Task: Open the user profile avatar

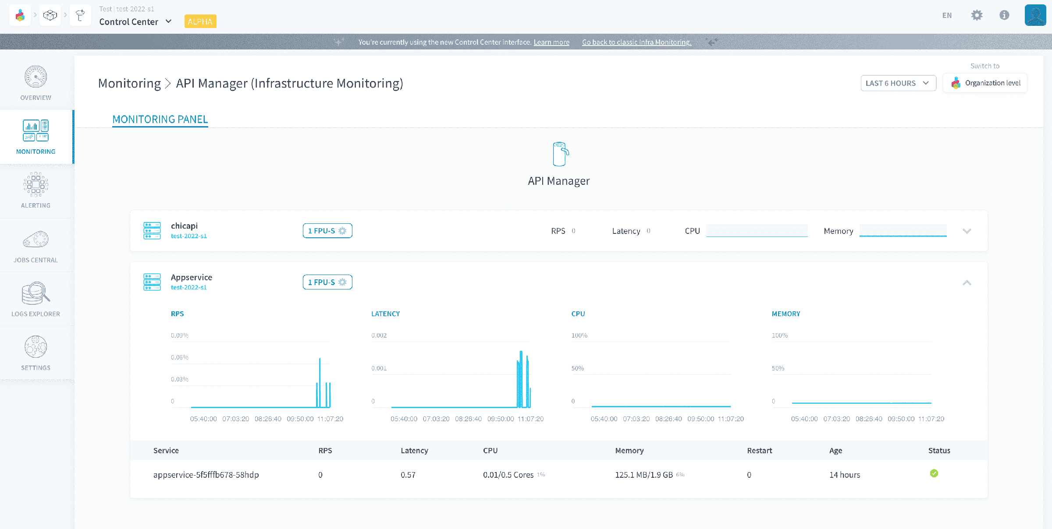Action: click(x=1035, y=15)
